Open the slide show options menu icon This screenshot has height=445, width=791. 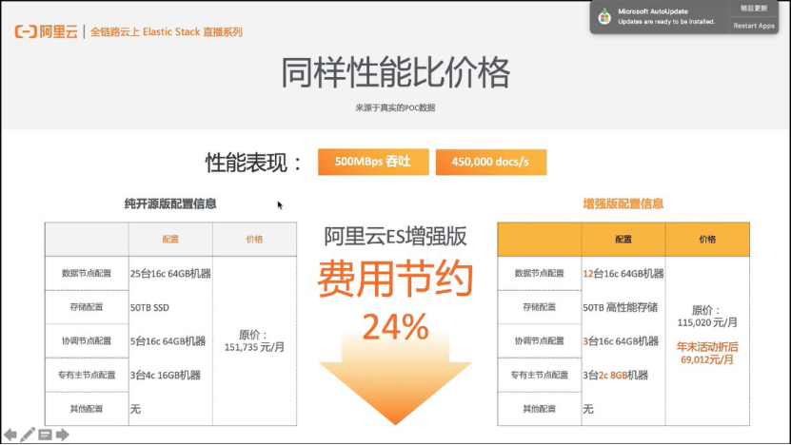tap(45, 435)
